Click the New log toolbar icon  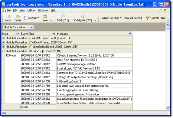point(8,16)
